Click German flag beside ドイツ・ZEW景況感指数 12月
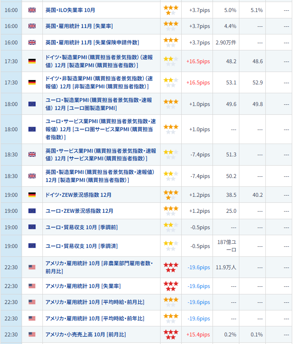This screenshot has height=344, width=293. point(32,195)
